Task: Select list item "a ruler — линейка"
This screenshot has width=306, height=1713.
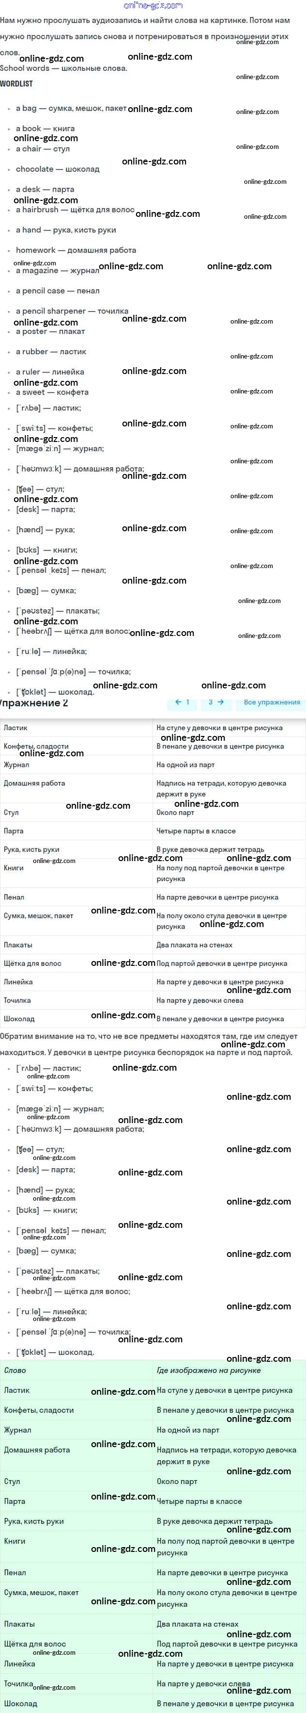Action: coord(50,372)
